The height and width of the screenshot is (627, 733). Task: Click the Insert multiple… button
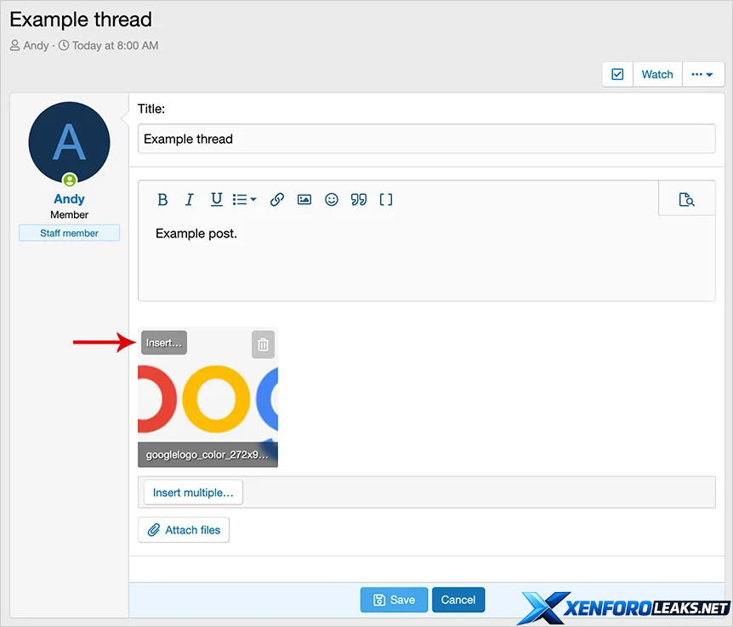(x=193, y=493)
